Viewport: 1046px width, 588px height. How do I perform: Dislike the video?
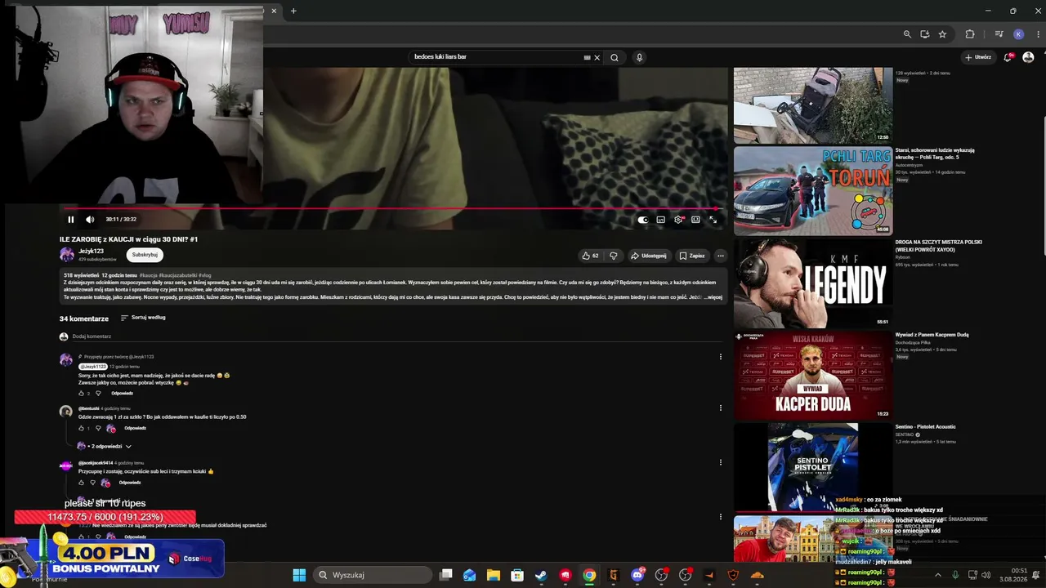[x=614, y=256]
